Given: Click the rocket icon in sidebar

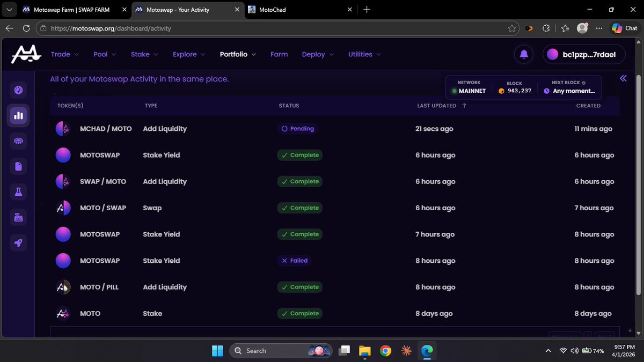Looking at the screenshot, I should pos(18,243).
